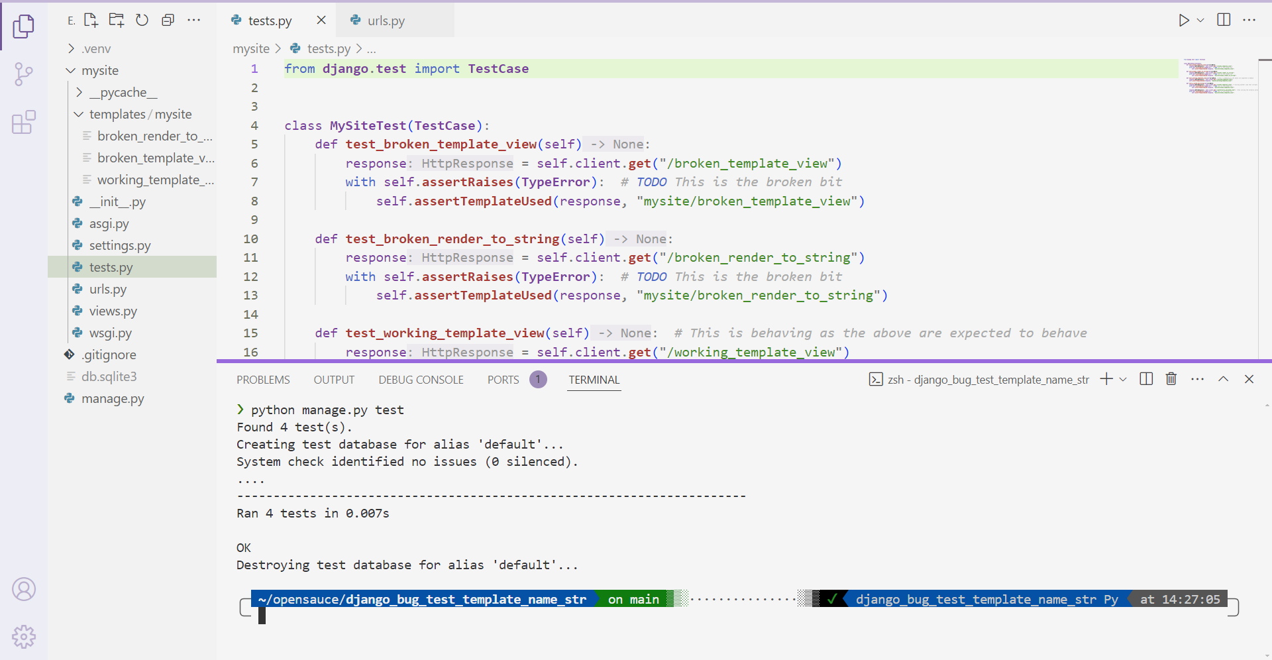Kill the terminal with trash icon
This screenshot has height=660, width=1272.
[x=1171, y=379]
